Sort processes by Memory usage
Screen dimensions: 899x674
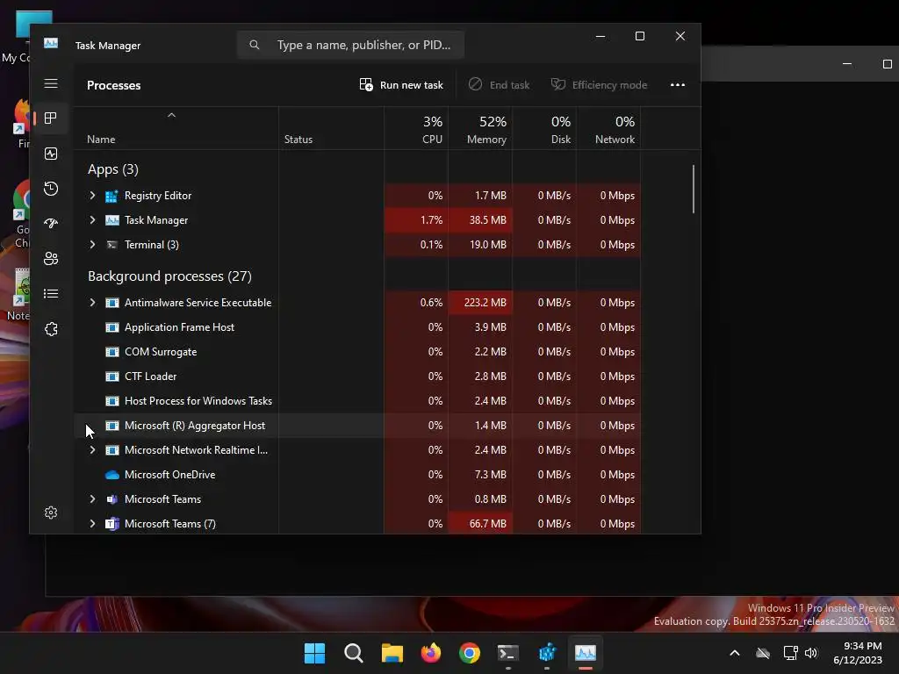[480, 130]
